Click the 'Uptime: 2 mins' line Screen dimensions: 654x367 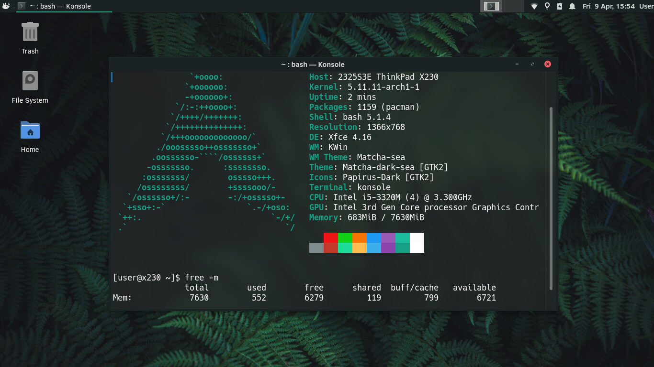tap(343, 97)
